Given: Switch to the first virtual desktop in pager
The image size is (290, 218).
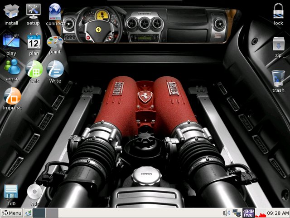Looking at the screenshot, I should coord(39,213).
